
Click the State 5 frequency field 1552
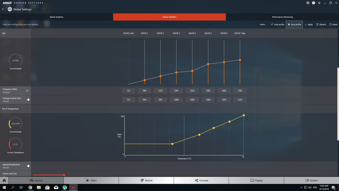click(x=208, y=91)
